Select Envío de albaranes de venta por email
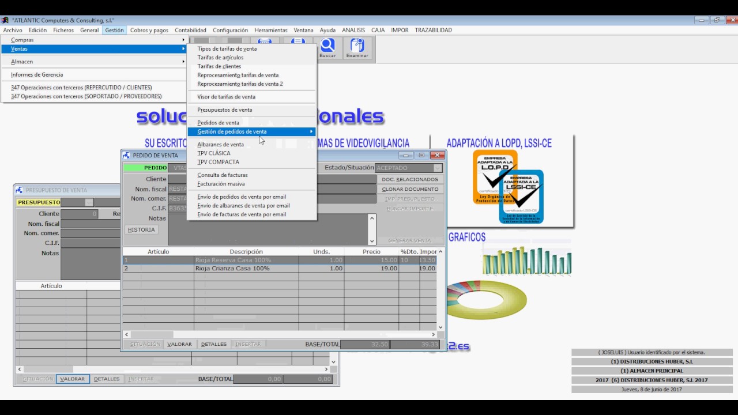The image size is (738, 415). [252, 205]
